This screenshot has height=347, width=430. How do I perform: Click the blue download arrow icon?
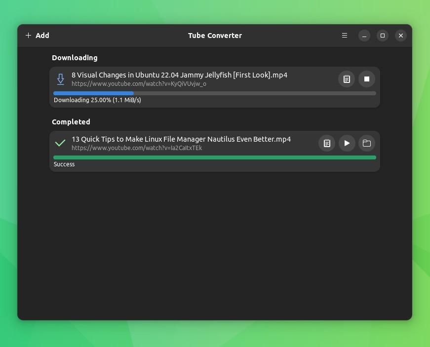tap(60, 78)
